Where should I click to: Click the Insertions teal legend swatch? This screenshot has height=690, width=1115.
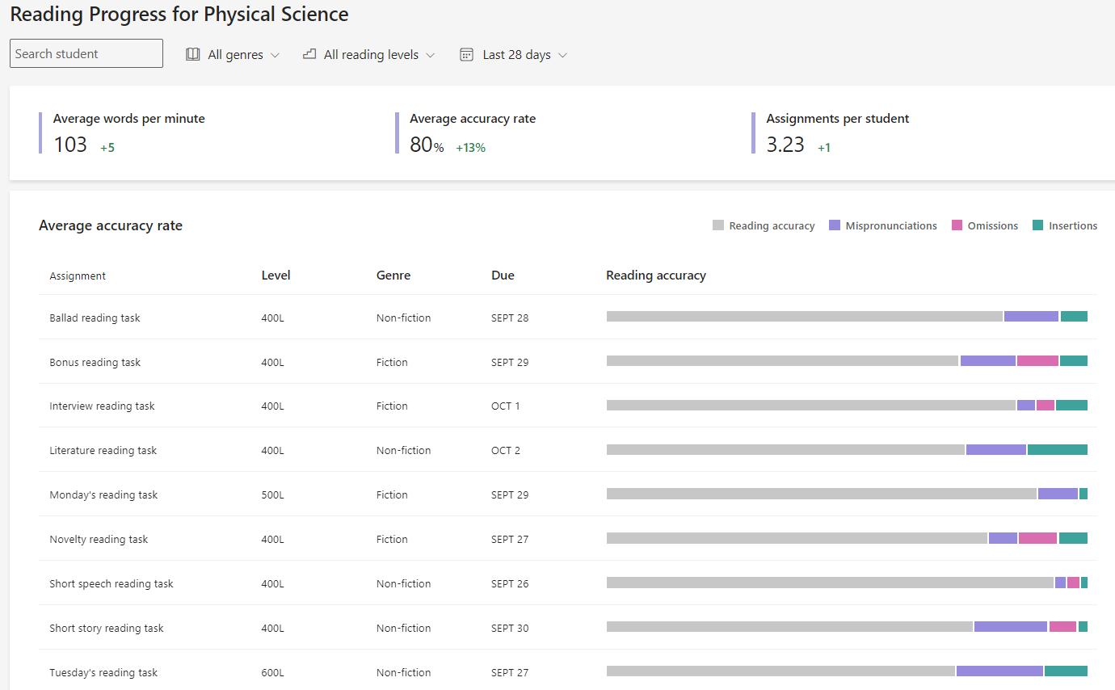(x=1038, y=225)
